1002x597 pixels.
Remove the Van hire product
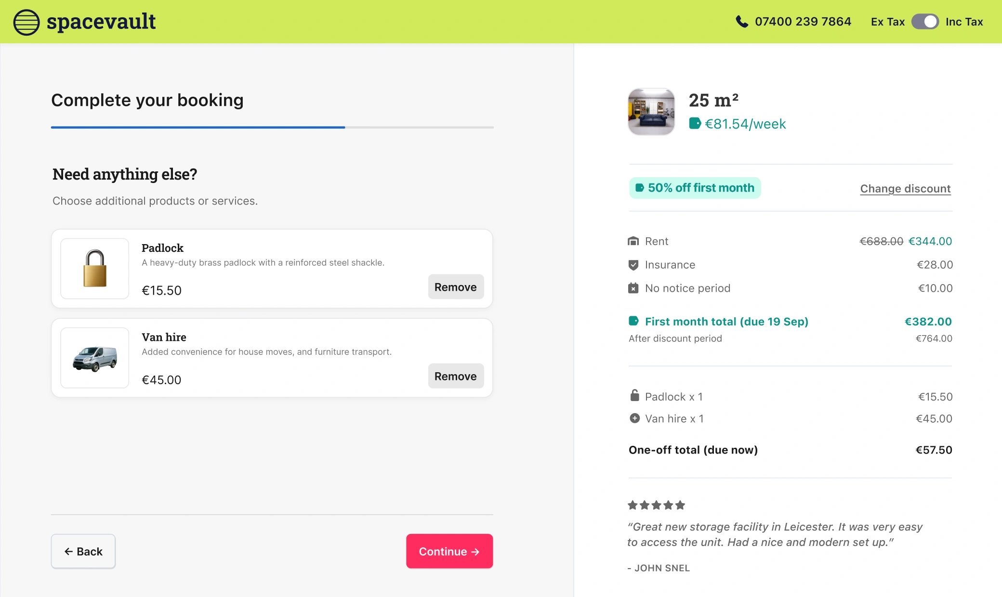click(x=455, y=376)
